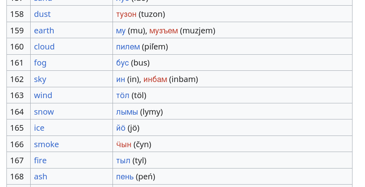The height and width of the screenshot is (187, 365).
Task: Follow the Komi link 'тӧл'
Action: pos(123,95)
